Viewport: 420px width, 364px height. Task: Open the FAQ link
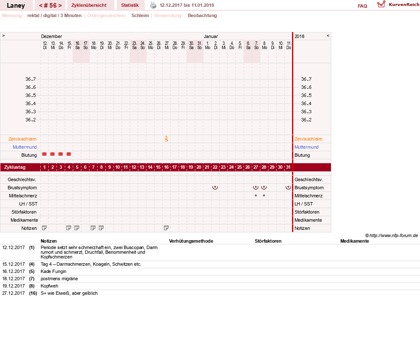tap(362, 6)
